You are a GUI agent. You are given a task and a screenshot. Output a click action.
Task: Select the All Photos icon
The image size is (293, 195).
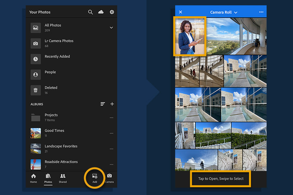tap(35, 28)
